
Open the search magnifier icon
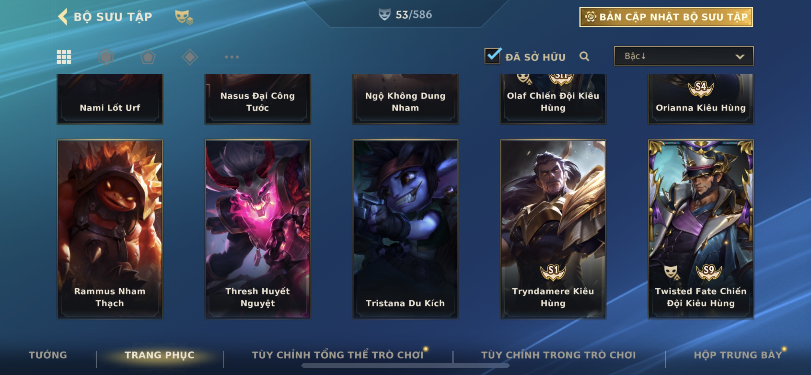584,56
